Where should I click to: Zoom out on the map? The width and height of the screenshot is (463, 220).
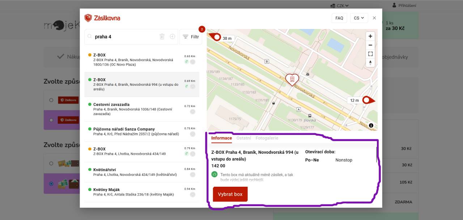click(370, 45)
